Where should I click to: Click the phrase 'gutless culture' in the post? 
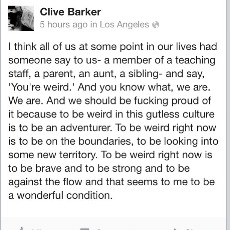coord(180,114)
